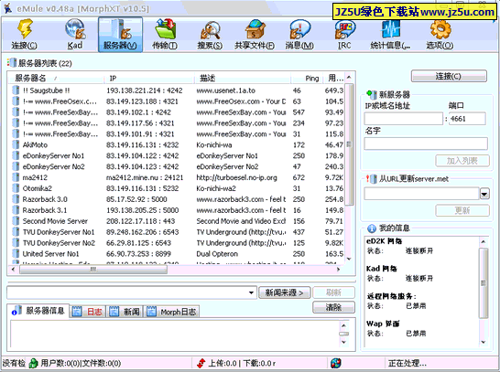Switch to the Server Info (服务器信息) tab
This screenshot has height=372, width=500.
coord(38,311)
